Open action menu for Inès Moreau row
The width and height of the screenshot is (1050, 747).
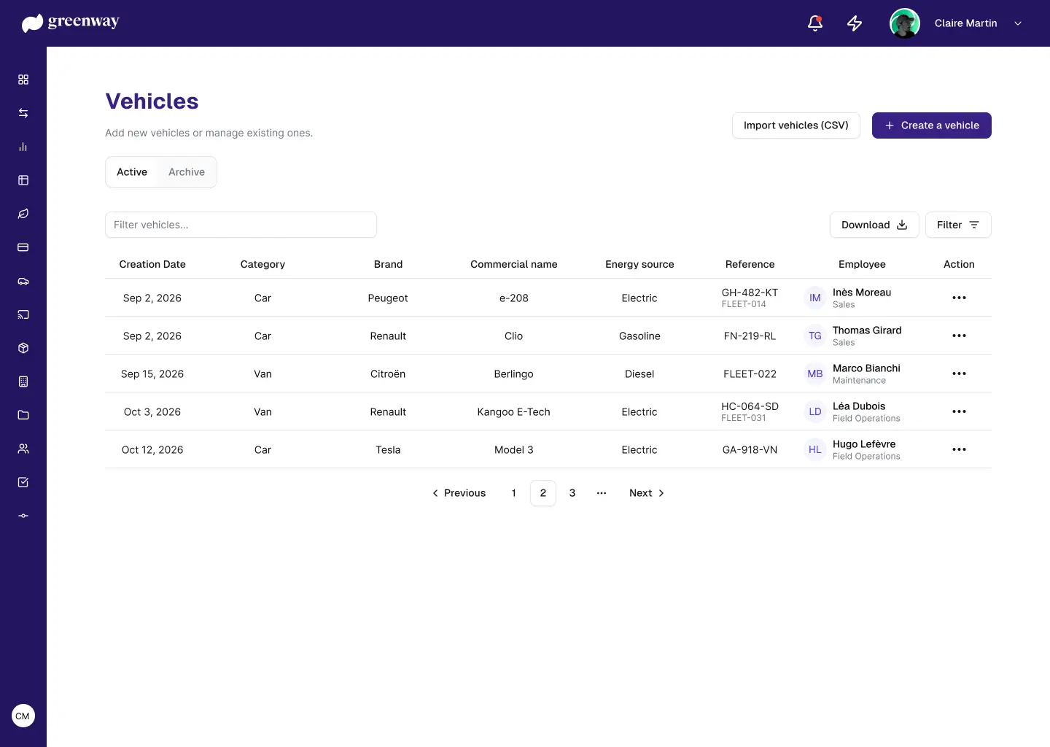click(x=959, y=298)
